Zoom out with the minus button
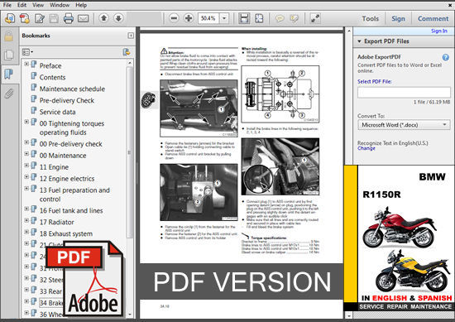 pos(174,18)
